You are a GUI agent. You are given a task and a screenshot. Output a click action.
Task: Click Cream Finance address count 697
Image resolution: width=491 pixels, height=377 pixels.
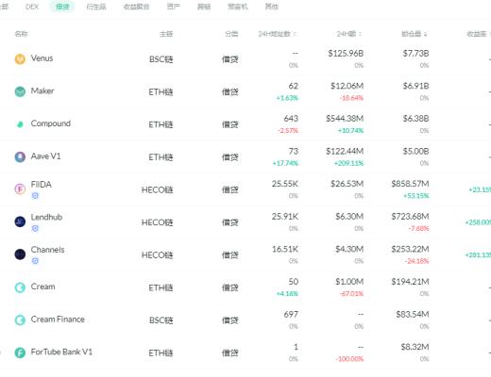coord(291,315)
